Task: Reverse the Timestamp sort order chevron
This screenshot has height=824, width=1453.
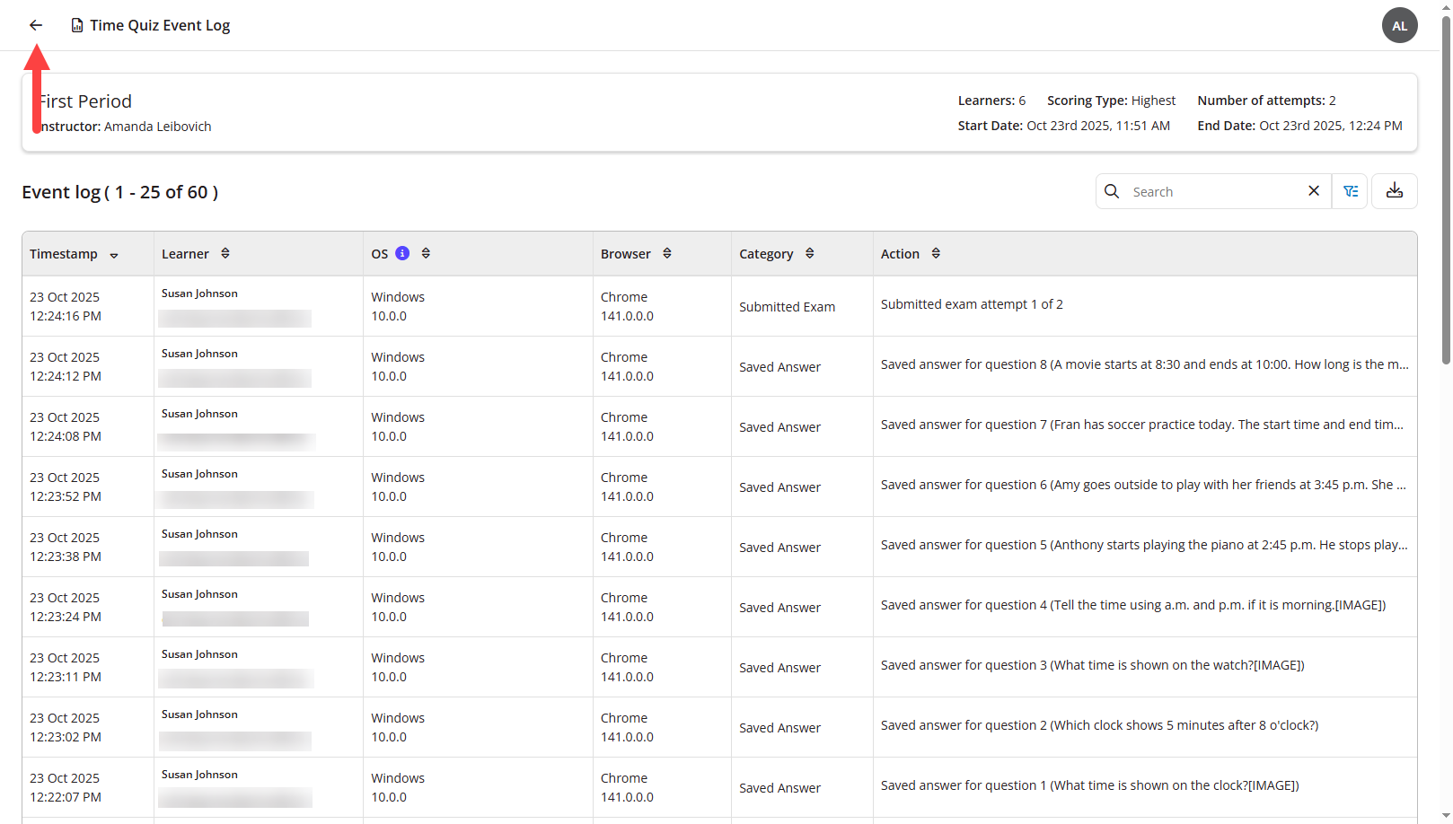Action: (x=114, y=255)
